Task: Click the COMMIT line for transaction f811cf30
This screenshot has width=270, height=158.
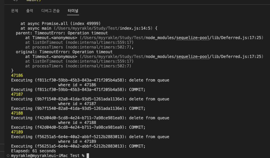Action: click(78, 89)
